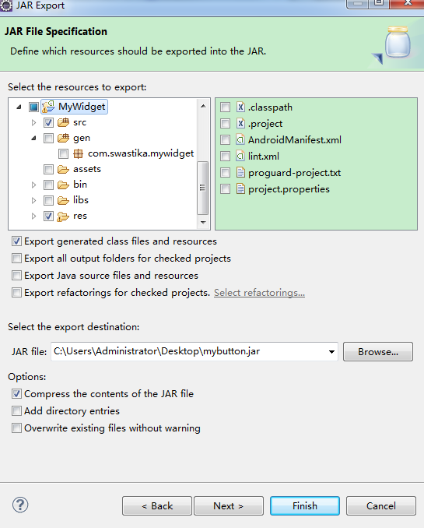Enable Overwrite existing files without warning
The height and width of the screenshot is (528, 424).
pos(16,428)
